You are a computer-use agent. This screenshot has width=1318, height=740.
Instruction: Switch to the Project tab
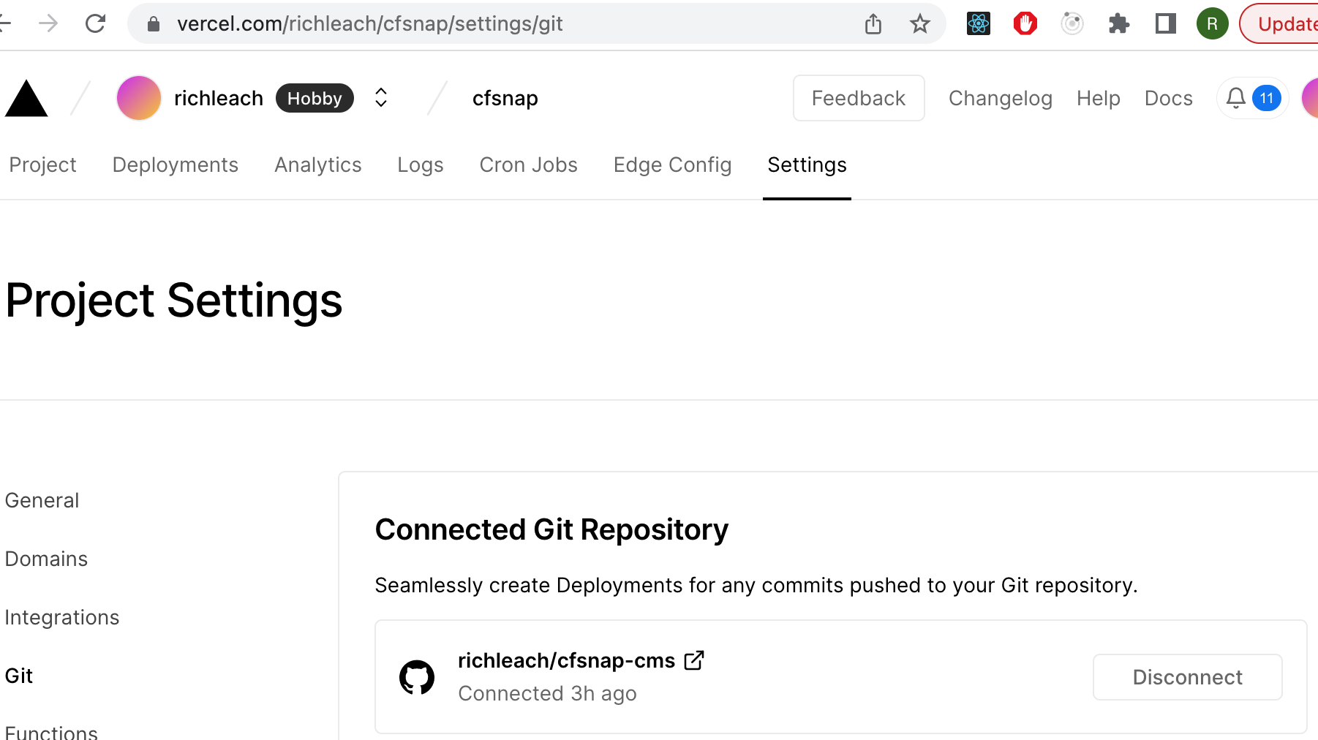42,165
